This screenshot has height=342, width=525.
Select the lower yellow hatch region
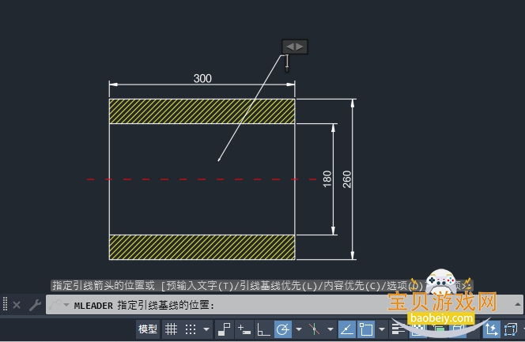[x=202, y=247]
